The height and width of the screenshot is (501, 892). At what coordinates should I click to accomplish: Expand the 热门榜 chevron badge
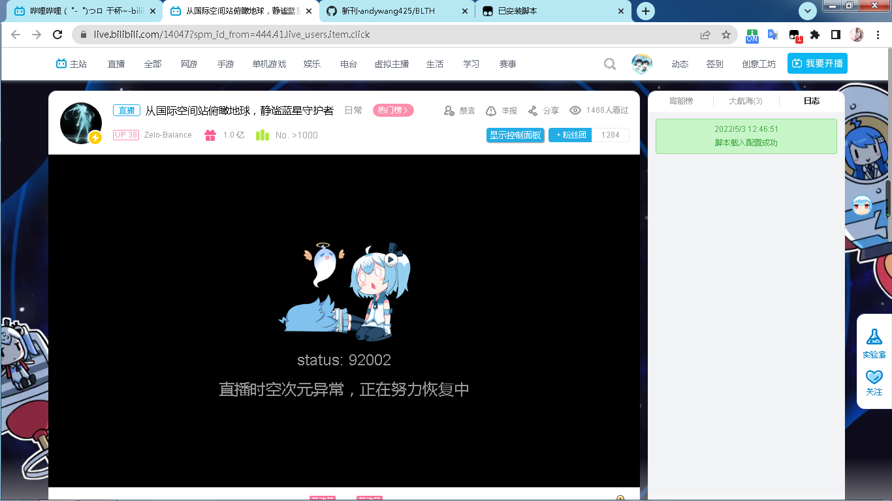click(x=393, y=110)
